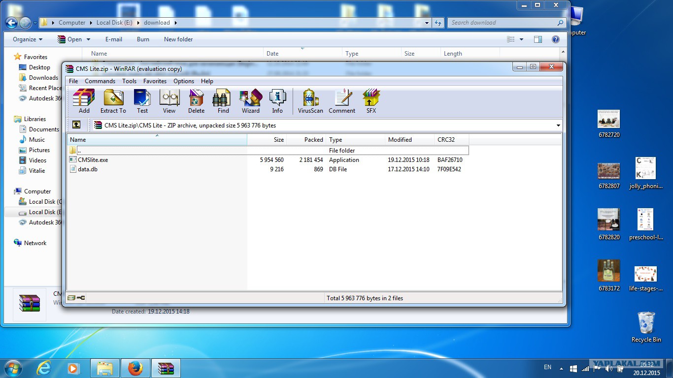Open the Options menu

click(184, 81)
